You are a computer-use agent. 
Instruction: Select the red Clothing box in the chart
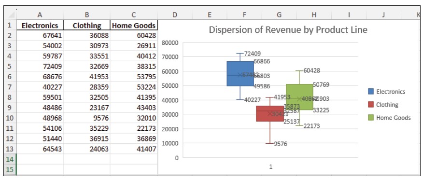269,113
